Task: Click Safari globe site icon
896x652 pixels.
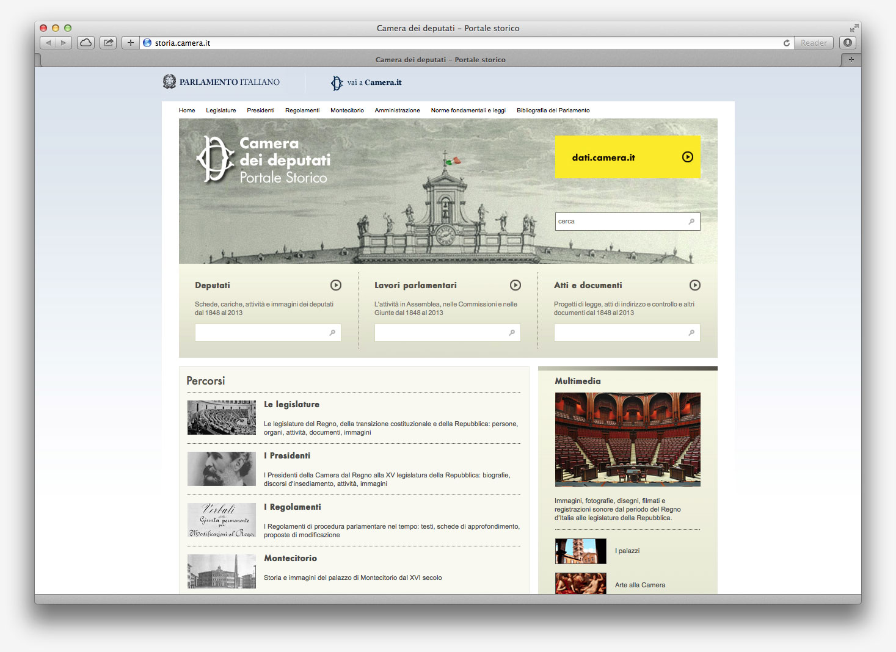Action: (147, 43)
